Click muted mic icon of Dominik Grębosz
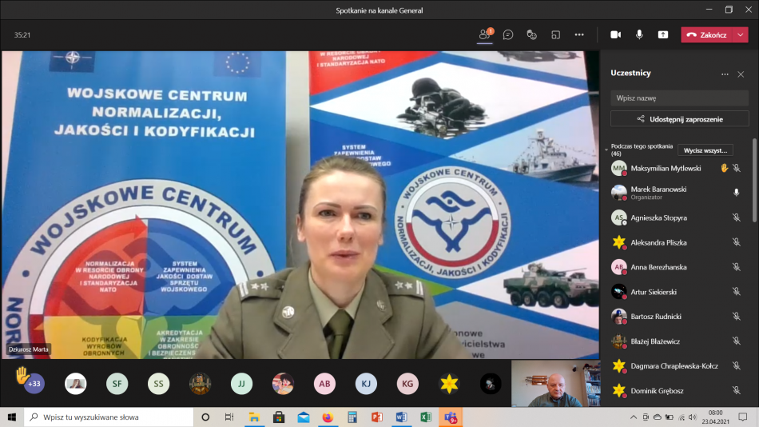 coord(737,391)
